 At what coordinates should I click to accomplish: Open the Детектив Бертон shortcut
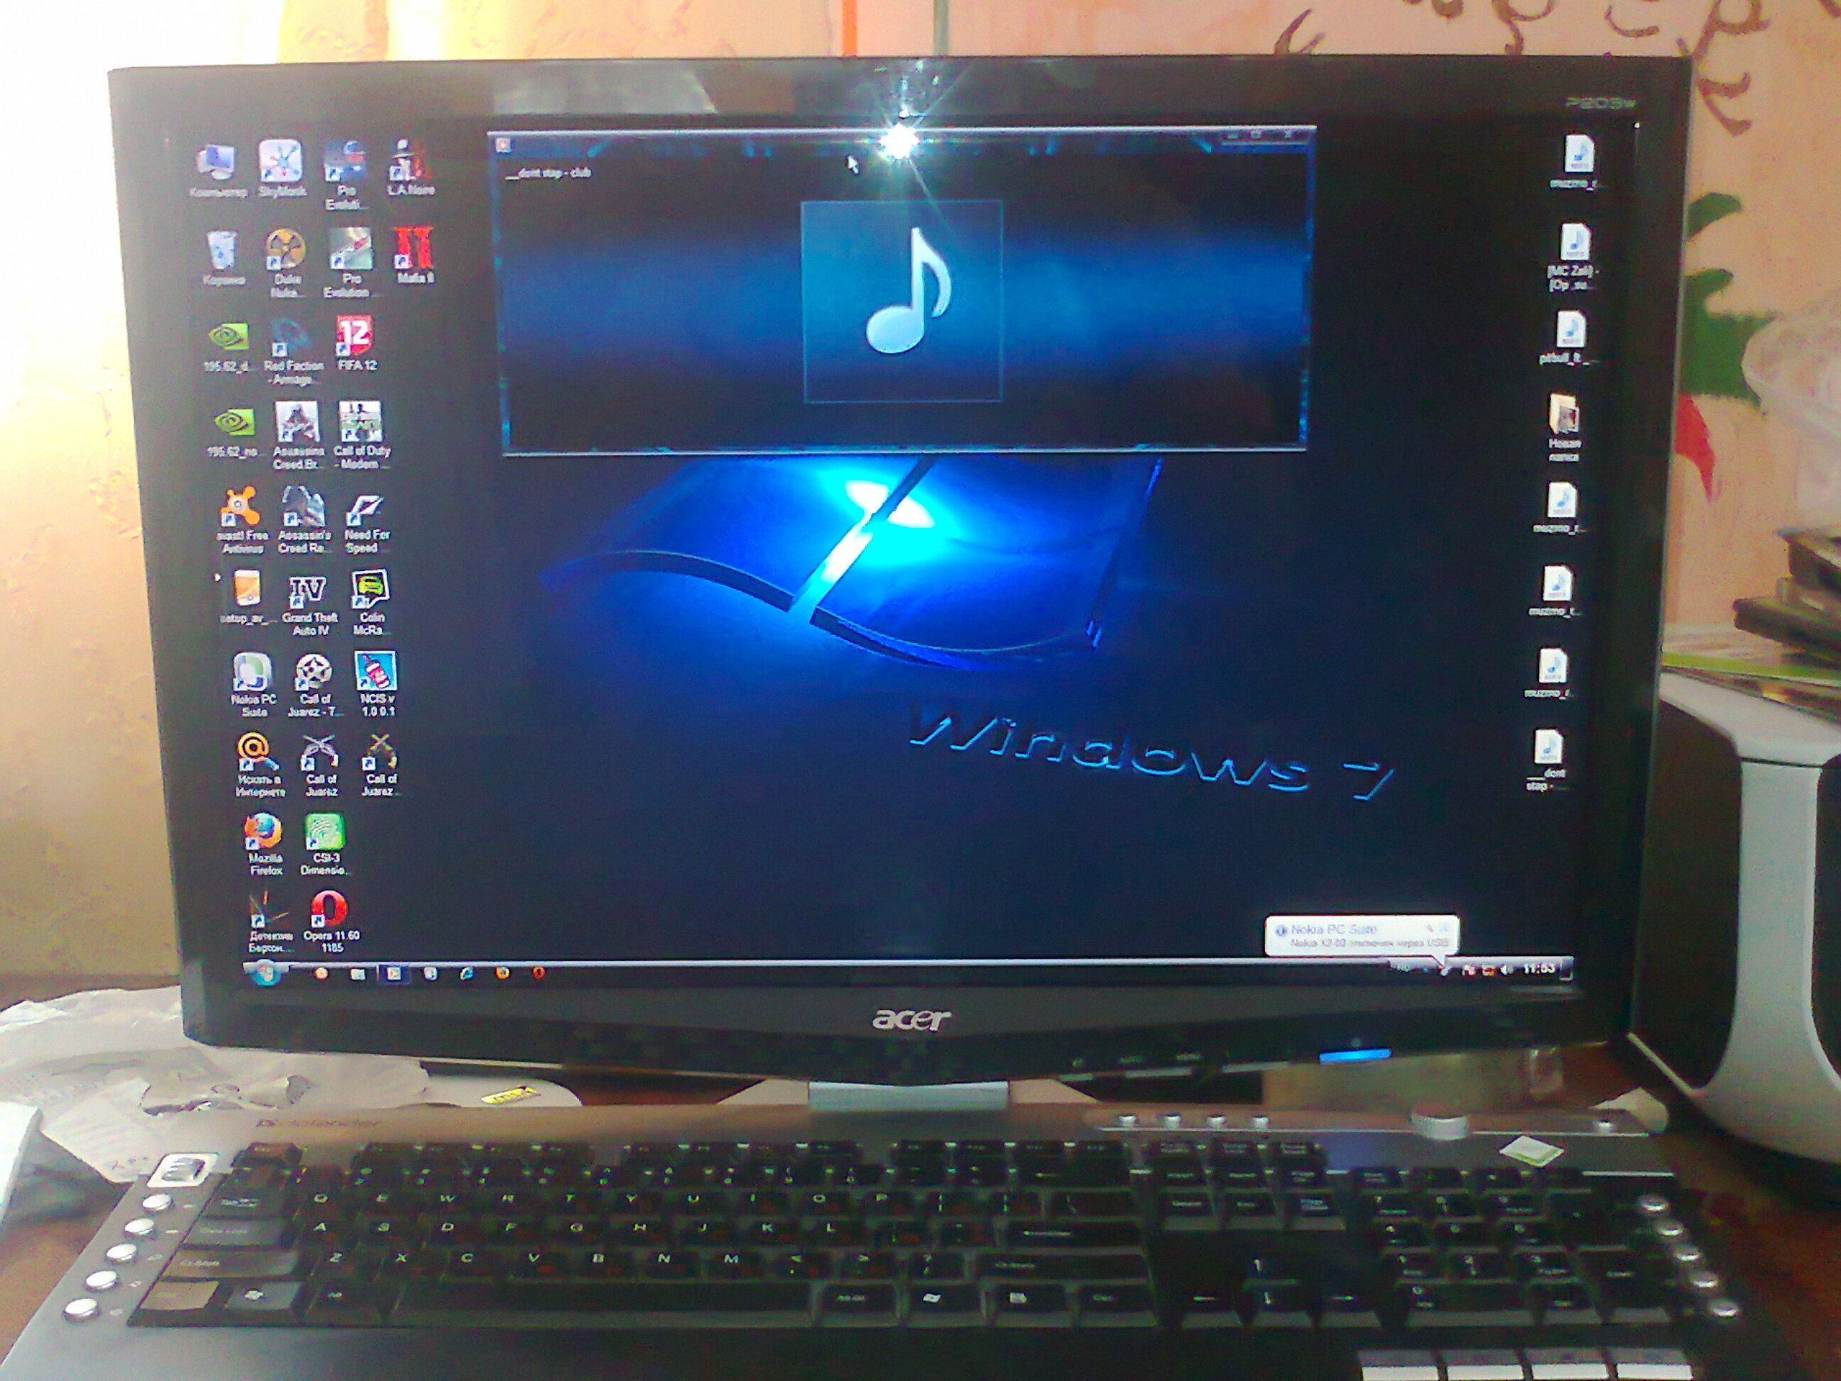click(x=270, y=922)
